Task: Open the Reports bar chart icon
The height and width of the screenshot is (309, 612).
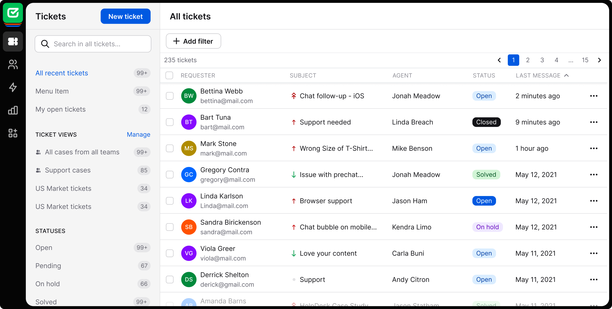Action: pyautogui.click(x=13, y=110)
